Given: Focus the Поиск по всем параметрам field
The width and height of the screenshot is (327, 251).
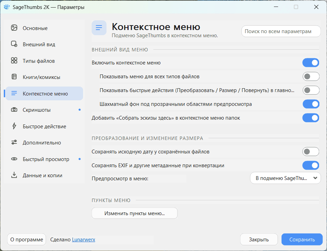Looking at the screenshot, I should click(x=281, y=31).
